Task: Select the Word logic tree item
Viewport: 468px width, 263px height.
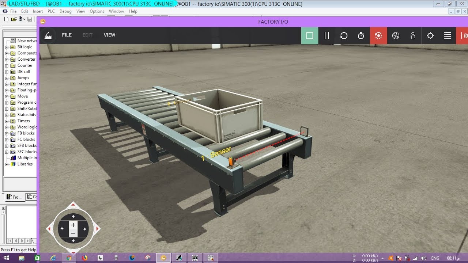Action: click(x=27, y=127)
